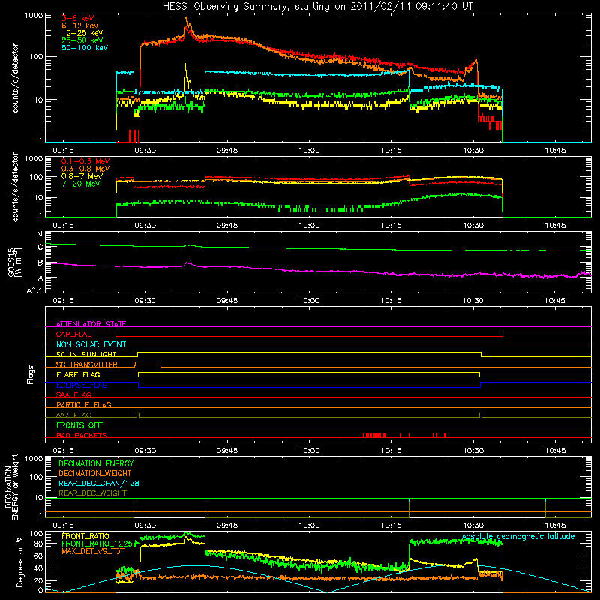This screenshot has width=600, height=600.
Task: Click the FRONT_RATIO_1225 legend label
Action: 97,544
